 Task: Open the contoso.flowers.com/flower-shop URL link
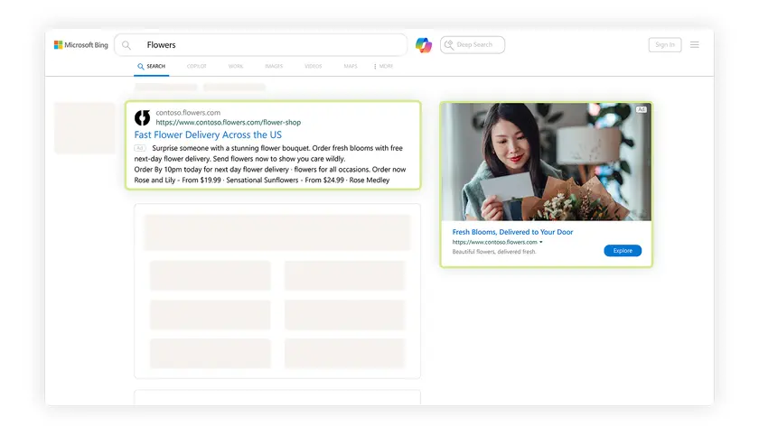[x=228, y=123]
